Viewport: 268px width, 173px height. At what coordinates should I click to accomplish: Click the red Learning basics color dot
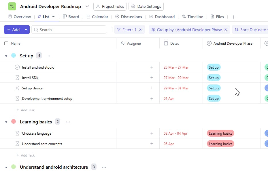pyautogui.click(x=14, y=122)
